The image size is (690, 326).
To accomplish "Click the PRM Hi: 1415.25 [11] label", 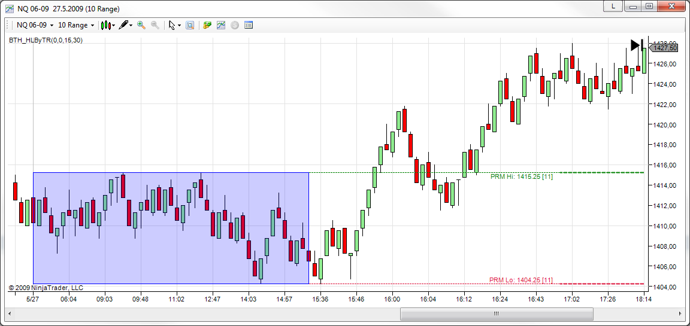I will [x=522, y=176].
